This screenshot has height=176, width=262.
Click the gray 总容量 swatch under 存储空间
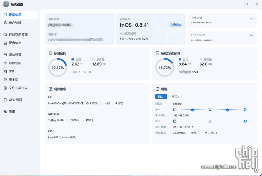click(x=93, y=60)
